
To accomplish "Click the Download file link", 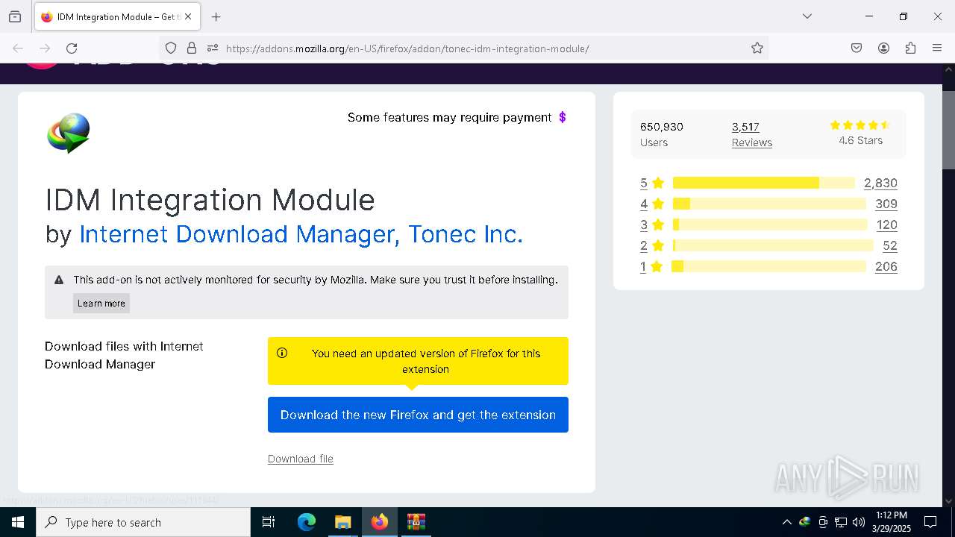I will pyautogui.click(x=301, y=459).
